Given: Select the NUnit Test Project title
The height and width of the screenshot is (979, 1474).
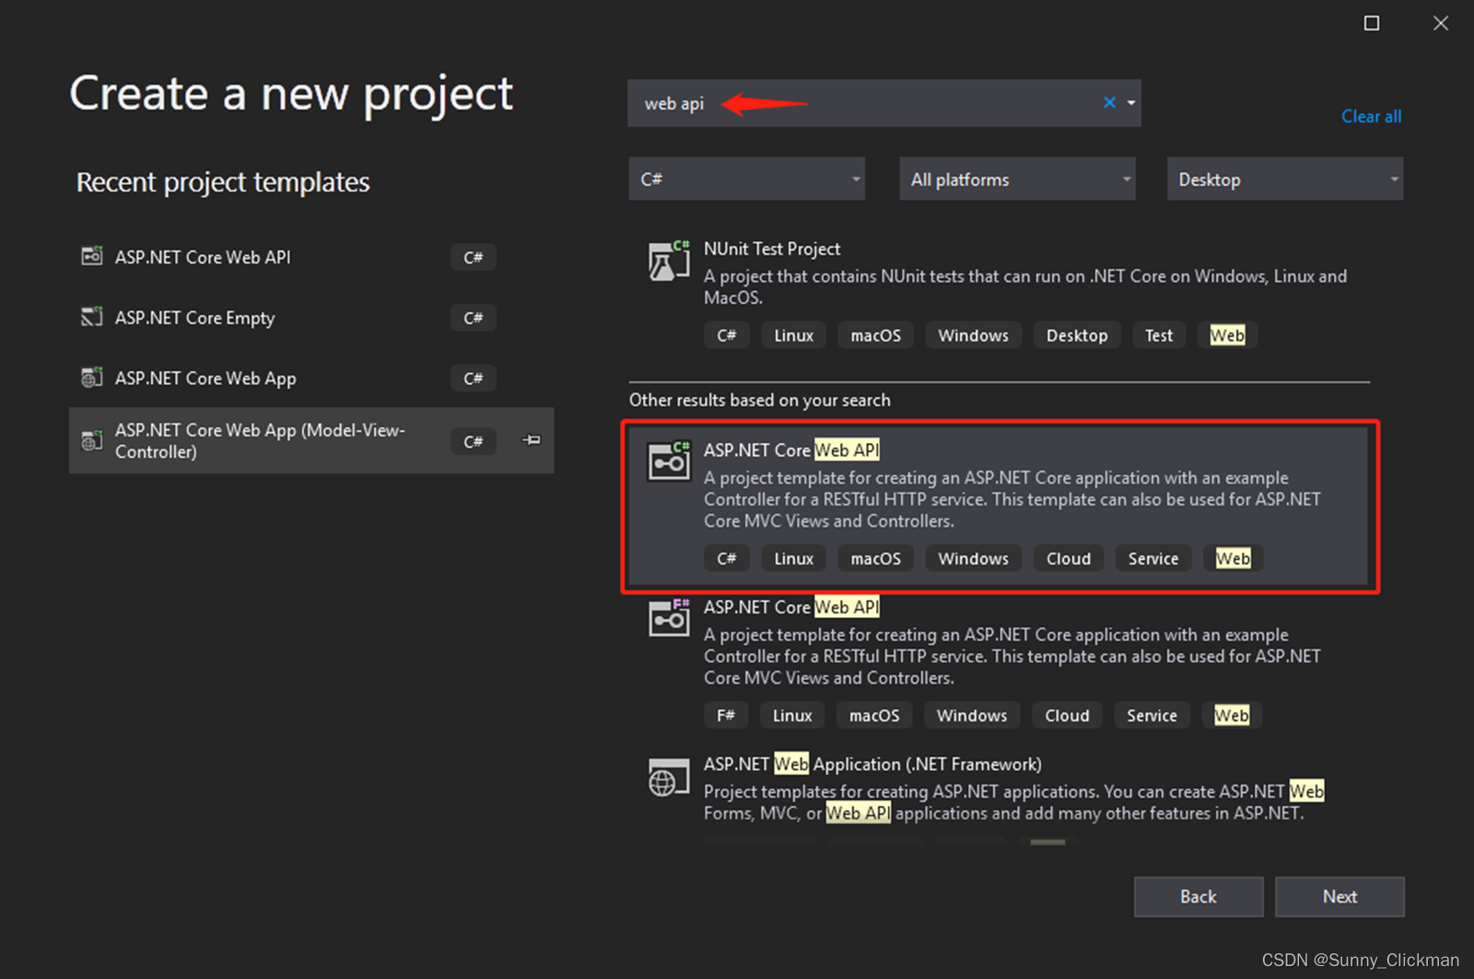Looking at the screenshot, I should pos(772,249).
